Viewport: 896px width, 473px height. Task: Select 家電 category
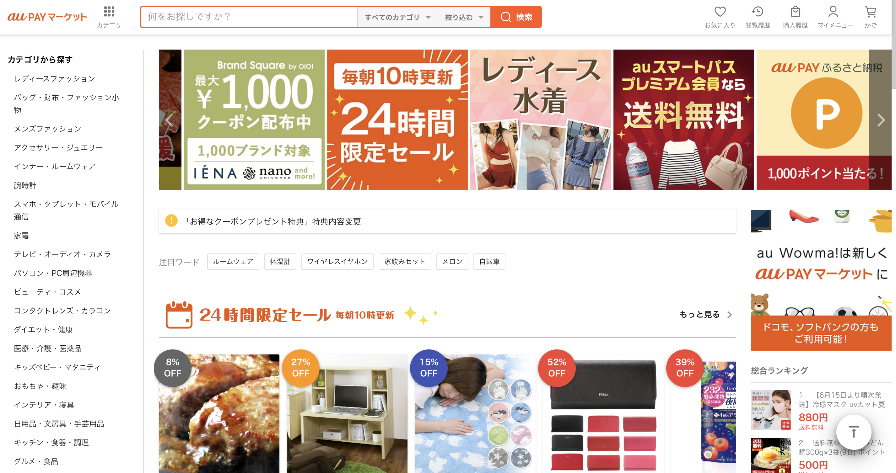(x=21, y=235)
